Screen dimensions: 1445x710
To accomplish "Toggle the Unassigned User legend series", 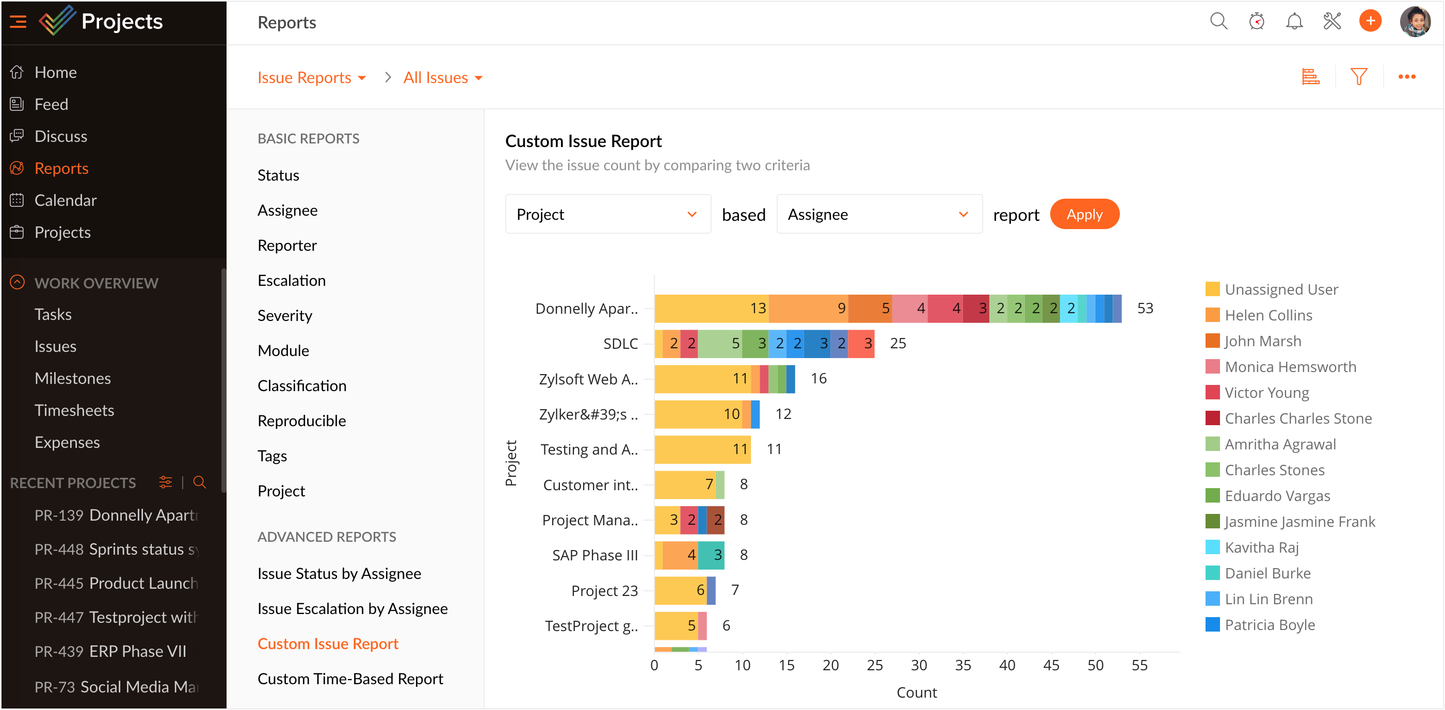I will pyautogui.click(x=1281, y=289).
